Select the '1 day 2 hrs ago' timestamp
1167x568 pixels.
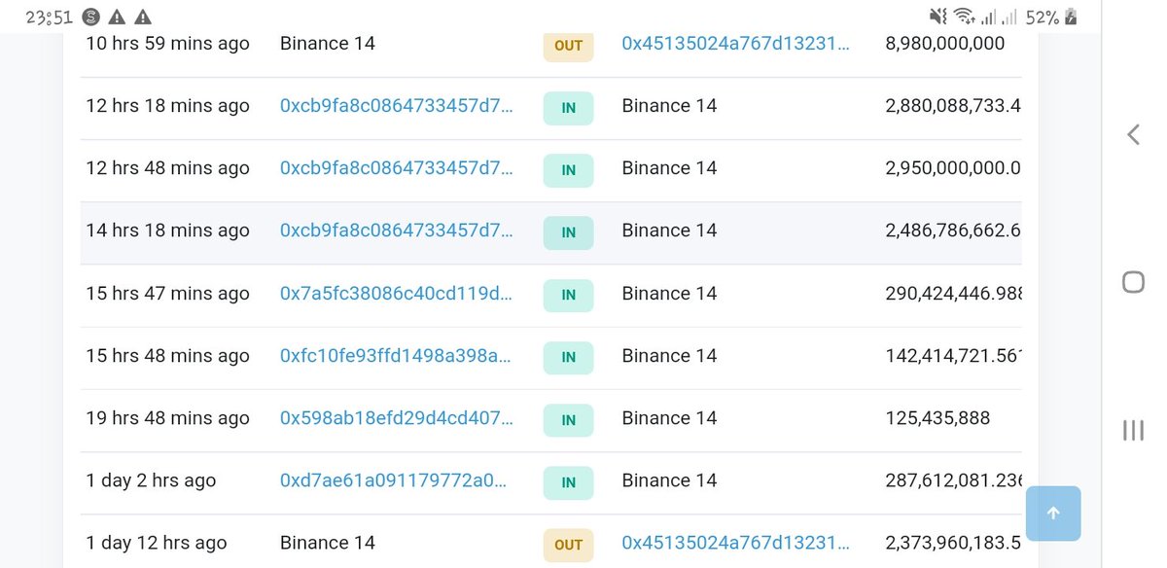(151, 480)
